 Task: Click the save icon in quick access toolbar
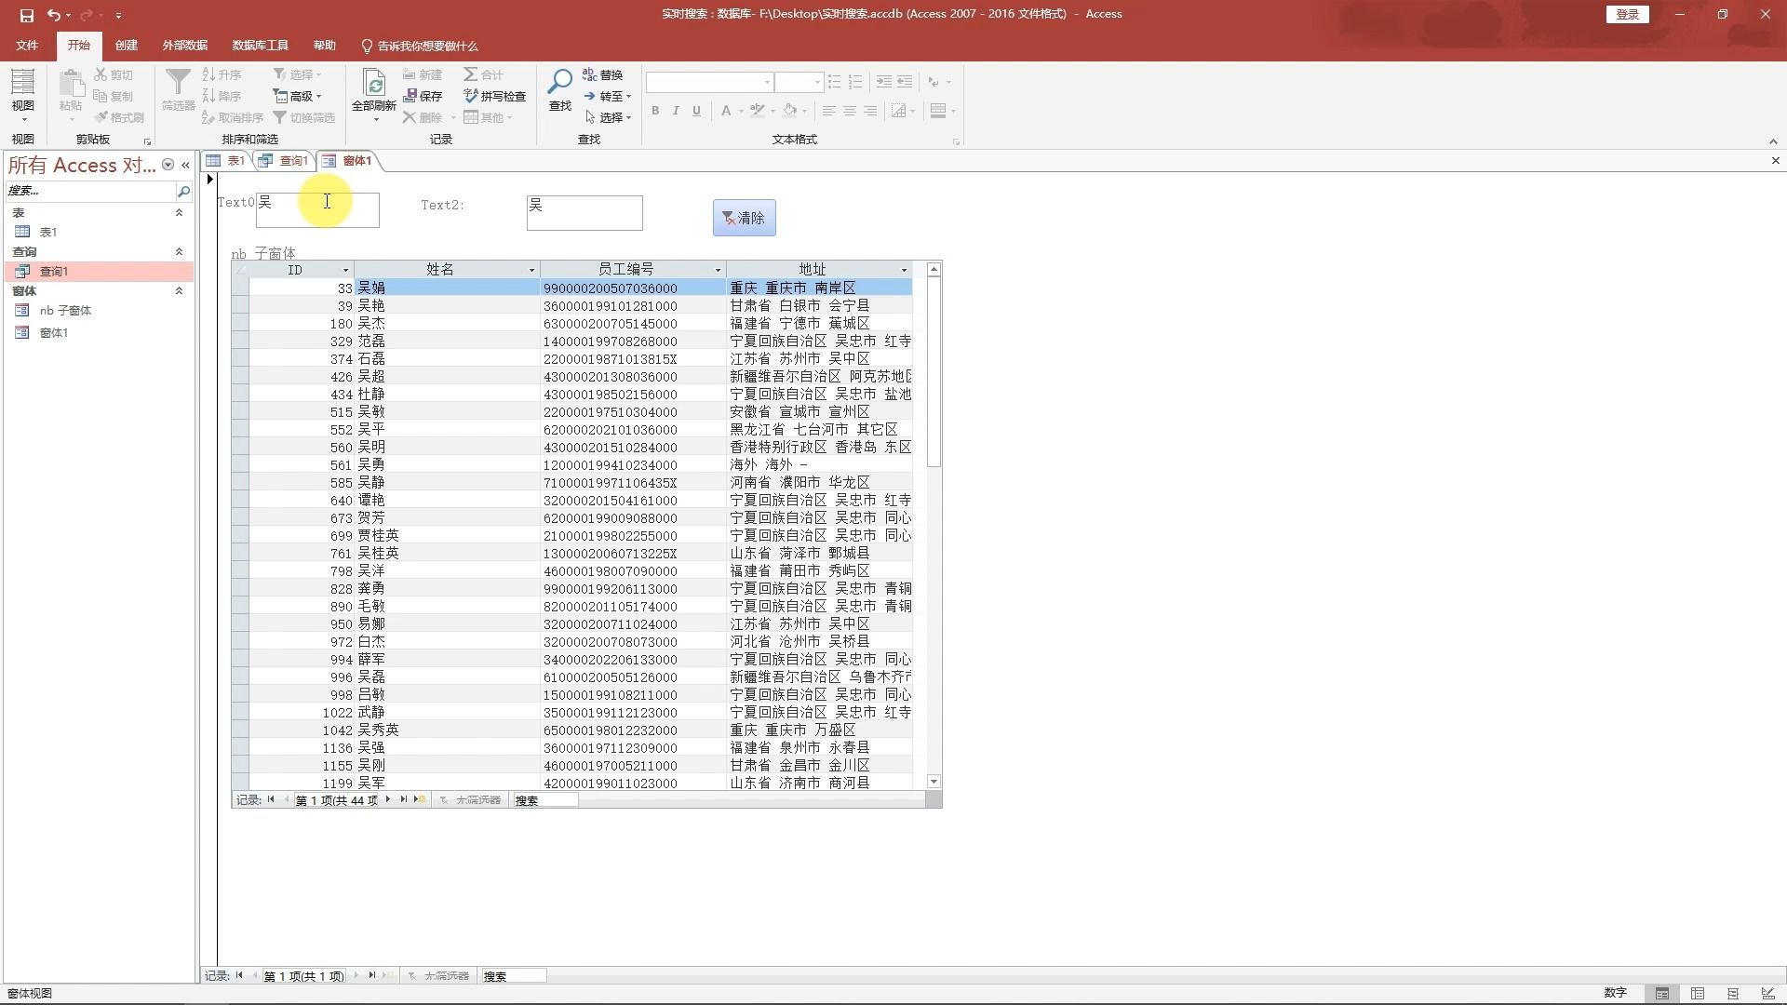26,15
